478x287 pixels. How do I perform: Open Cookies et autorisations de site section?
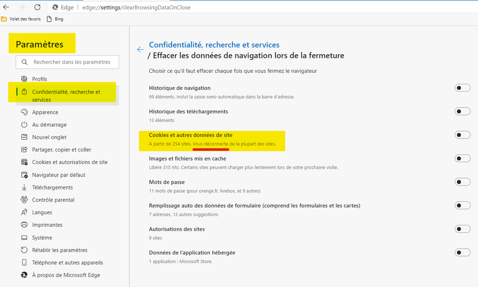69,162
